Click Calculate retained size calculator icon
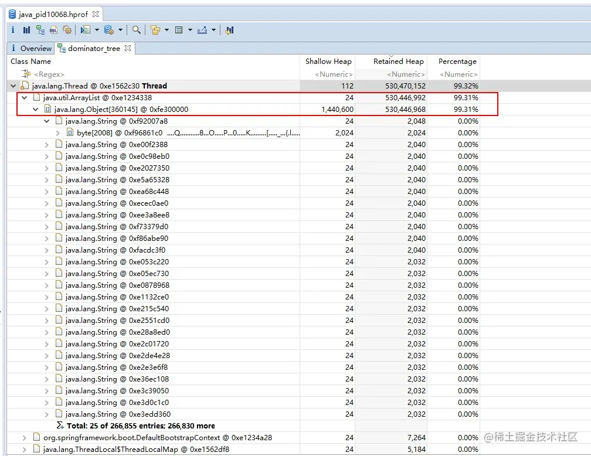 point(179,30)
